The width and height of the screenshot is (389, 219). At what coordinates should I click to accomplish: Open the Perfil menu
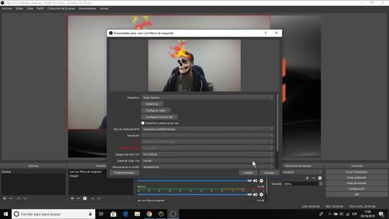pos(40,9)
